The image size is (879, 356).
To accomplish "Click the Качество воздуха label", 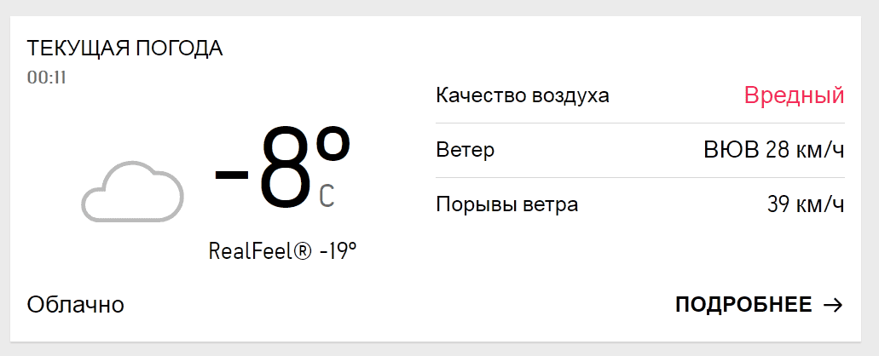I will pyautogui.click(x=522, y=95).
